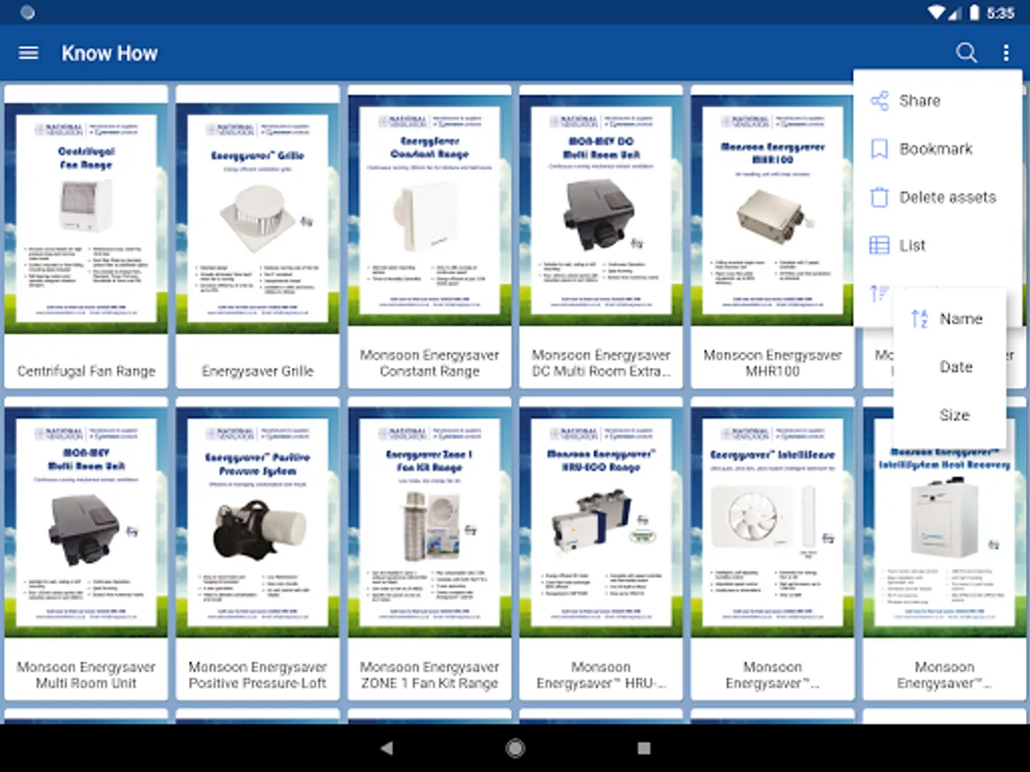Click the Bookmark icon in the menu
Image resolution: width=1030 pixels, height=772 pixels.
(x=879, y=148)
